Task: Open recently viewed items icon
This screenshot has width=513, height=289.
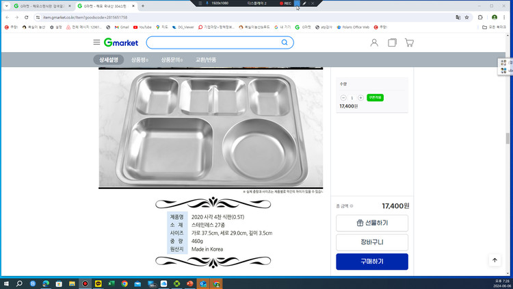Action: coord(392,42)
